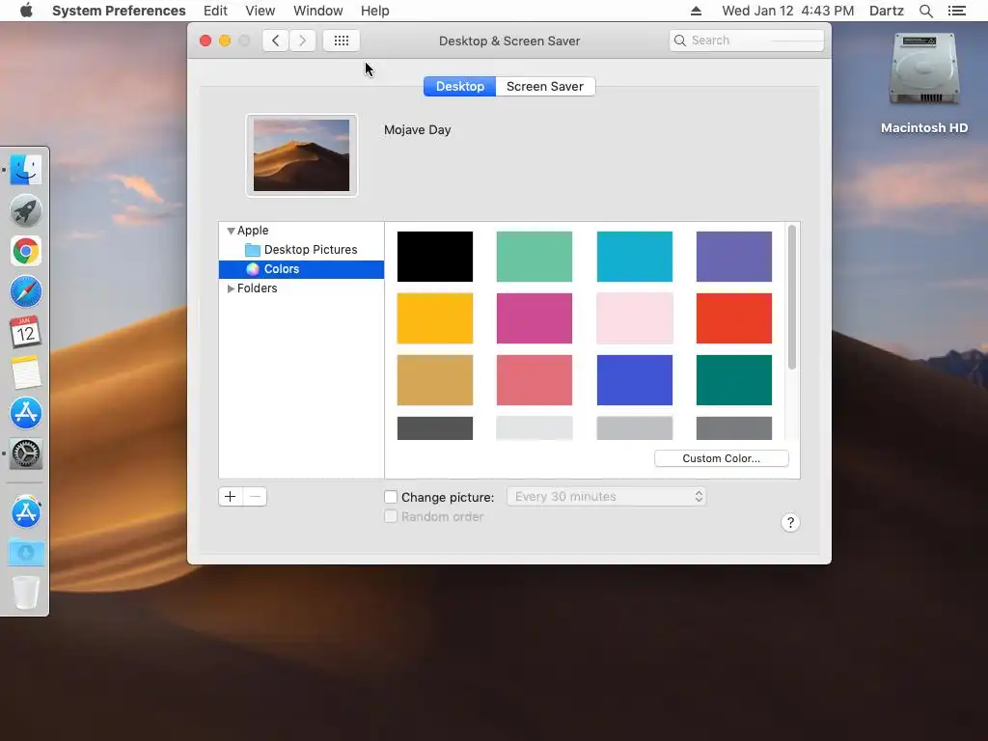Choose the salmon coral color swatch
The height and width of the screenshot is (741, 988).
tap(535, 380)
